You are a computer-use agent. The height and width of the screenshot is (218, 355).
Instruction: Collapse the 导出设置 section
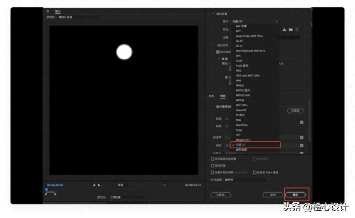213,14
